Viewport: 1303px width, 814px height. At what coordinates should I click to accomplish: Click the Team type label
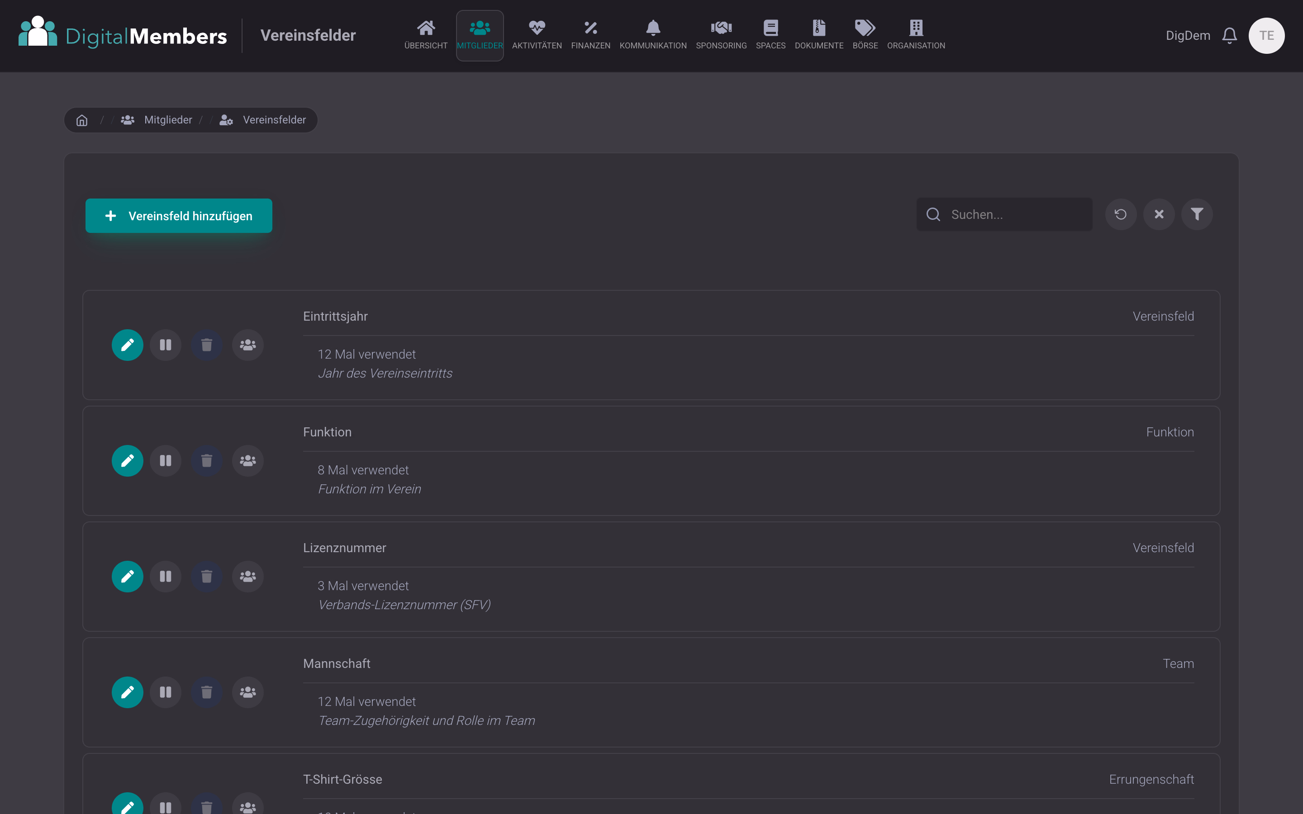1178,664
